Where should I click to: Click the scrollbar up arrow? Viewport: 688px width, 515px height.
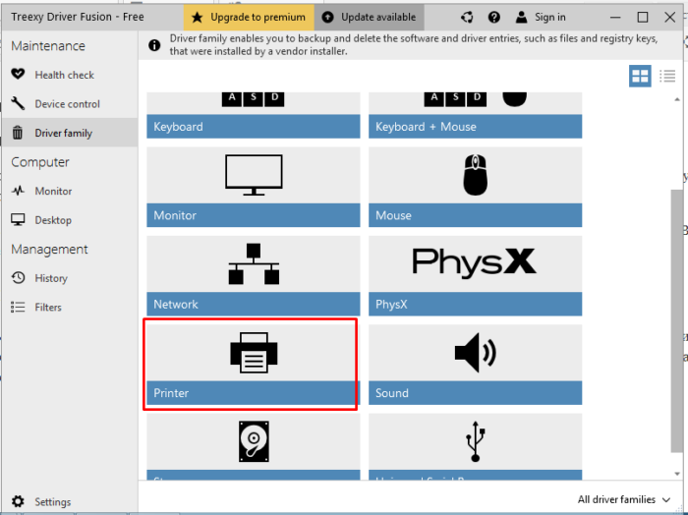[677, 99]
